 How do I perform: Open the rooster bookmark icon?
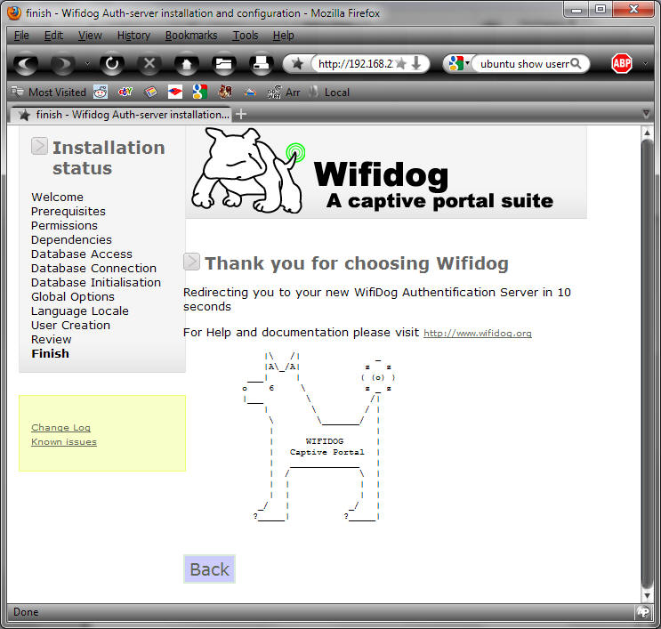click(x=225, y=92)
